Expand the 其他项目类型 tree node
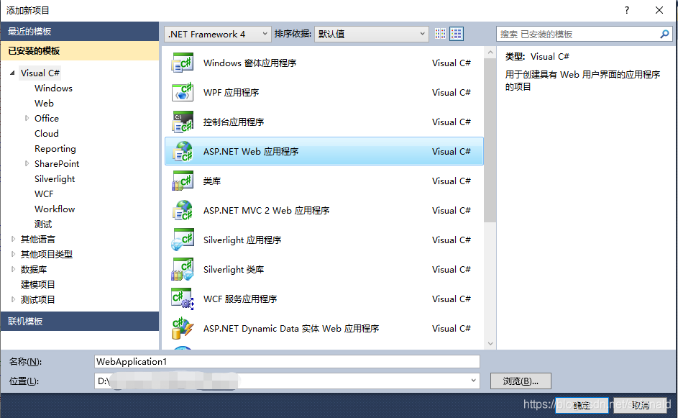Image resolution: width=678 pixels, height=418 pixels. point(13,254)
